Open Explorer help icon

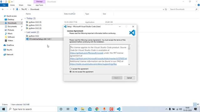coord(199,5)
